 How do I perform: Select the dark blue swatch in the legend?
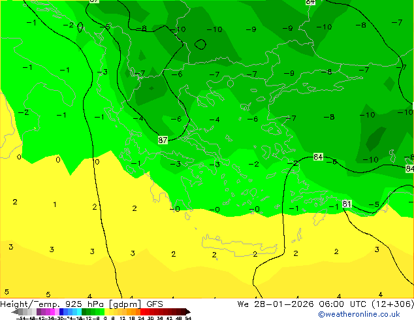pyautogui.click(x=61, y=312)
